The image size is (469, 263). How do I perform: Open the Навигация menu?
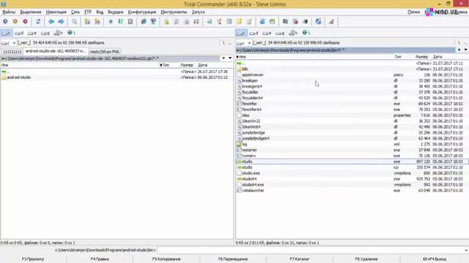56,12
